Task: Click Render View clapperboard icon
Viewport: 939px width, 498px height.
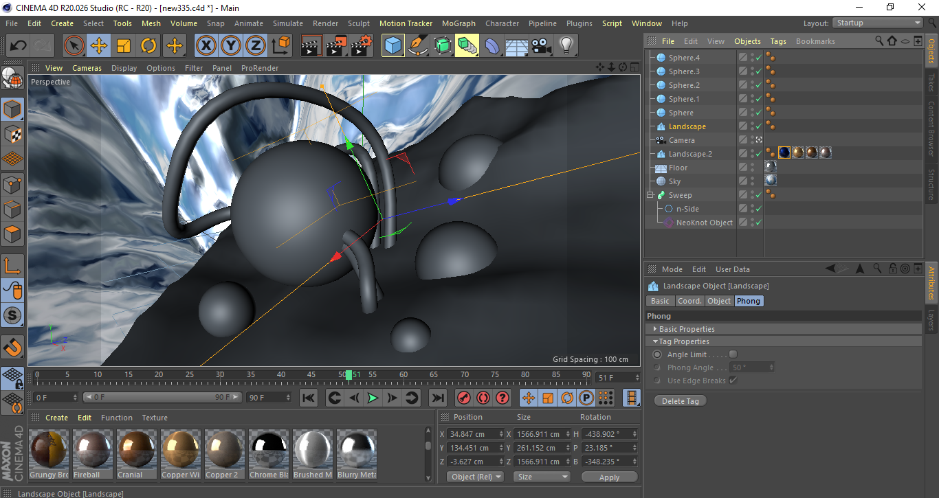Action: tap(311, 46)
